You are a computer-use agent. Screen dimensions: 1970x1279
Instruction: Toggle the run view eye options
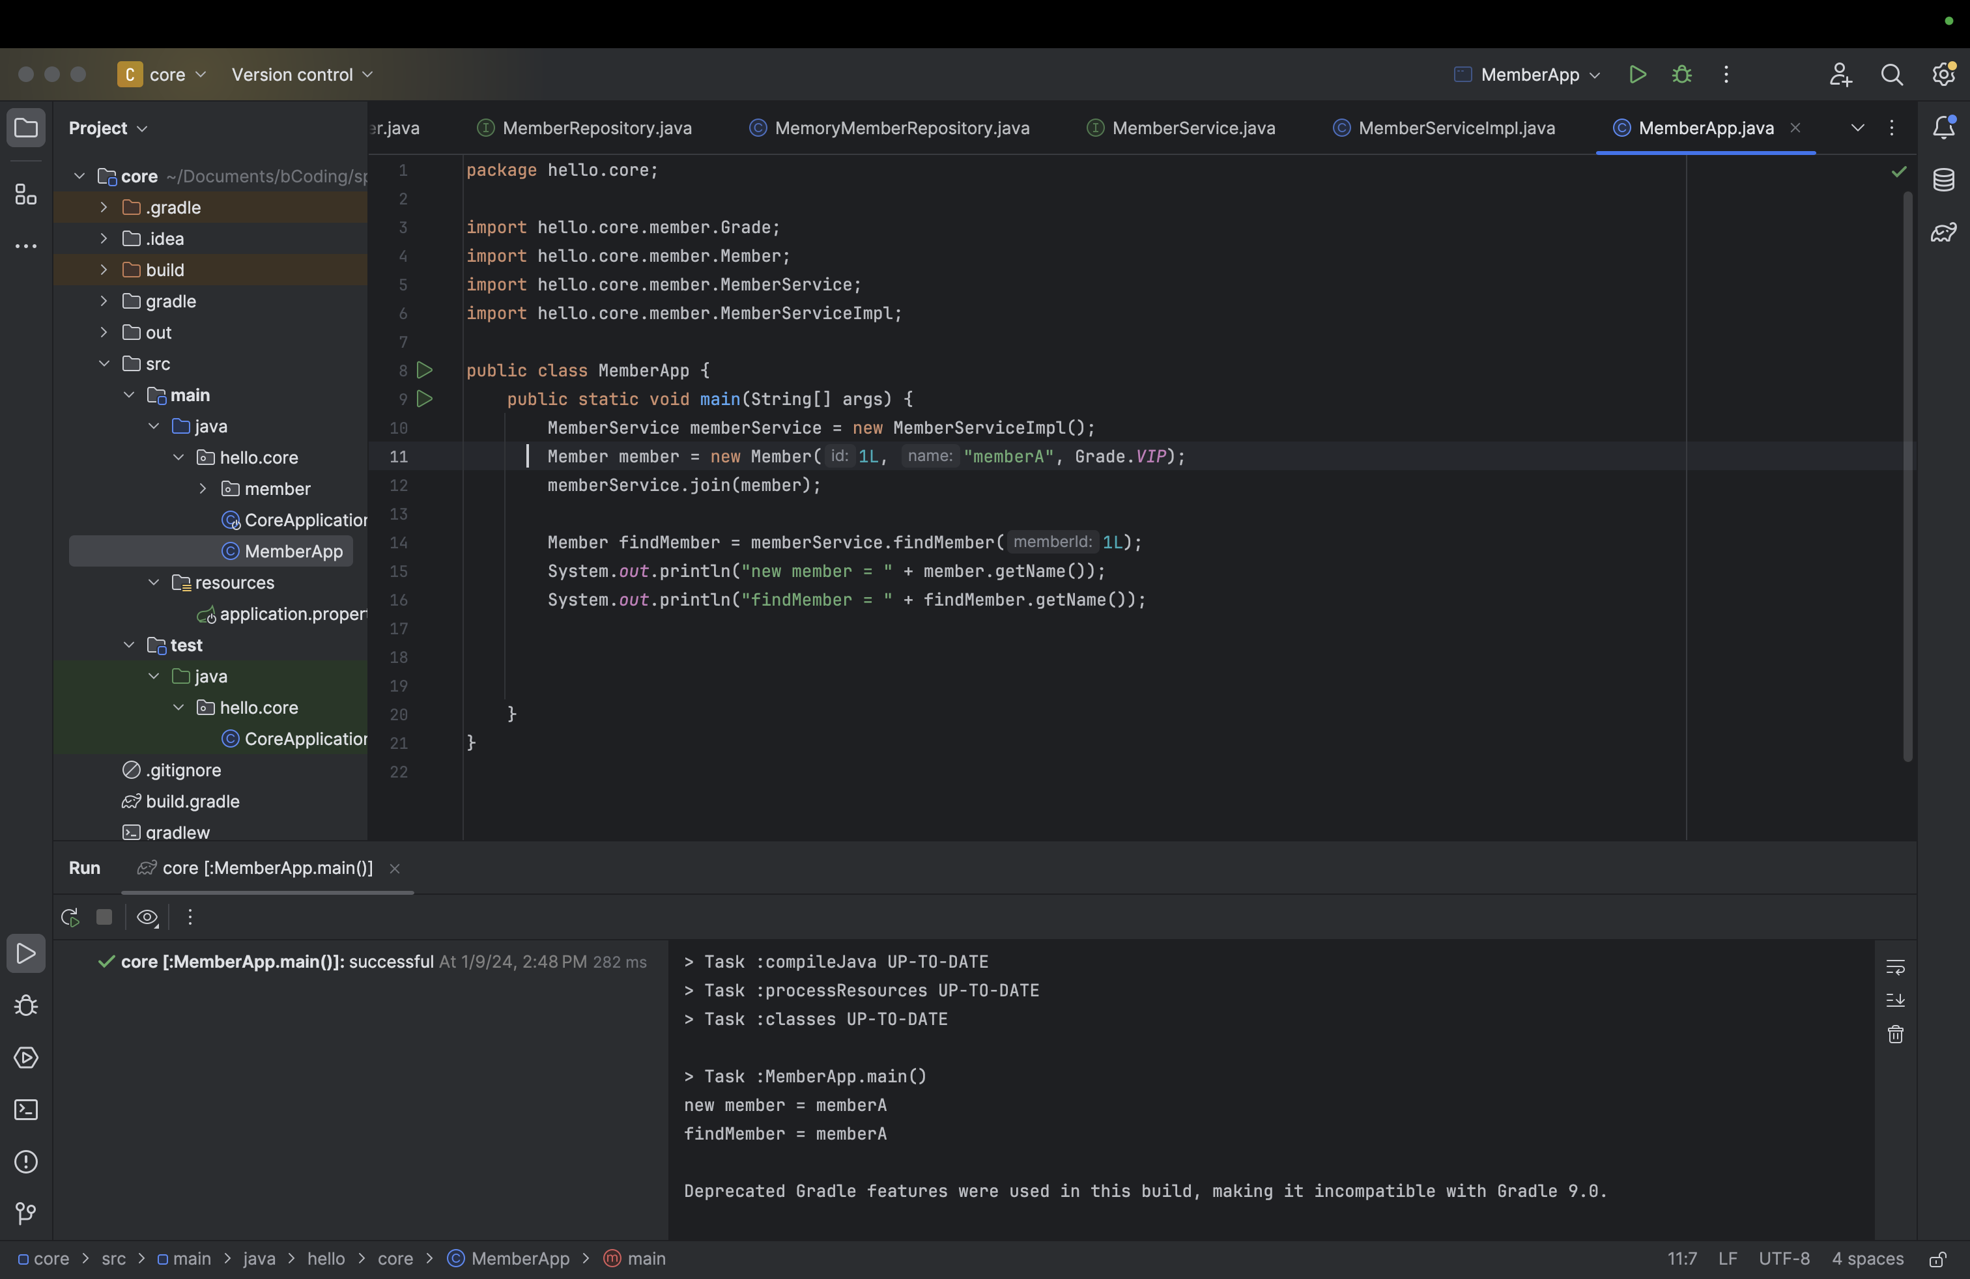point(147,917)
